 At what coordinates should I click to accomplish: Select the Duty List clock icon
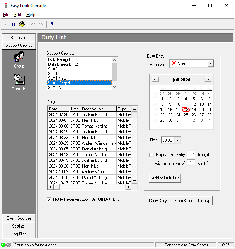click(x=19, y=79)
